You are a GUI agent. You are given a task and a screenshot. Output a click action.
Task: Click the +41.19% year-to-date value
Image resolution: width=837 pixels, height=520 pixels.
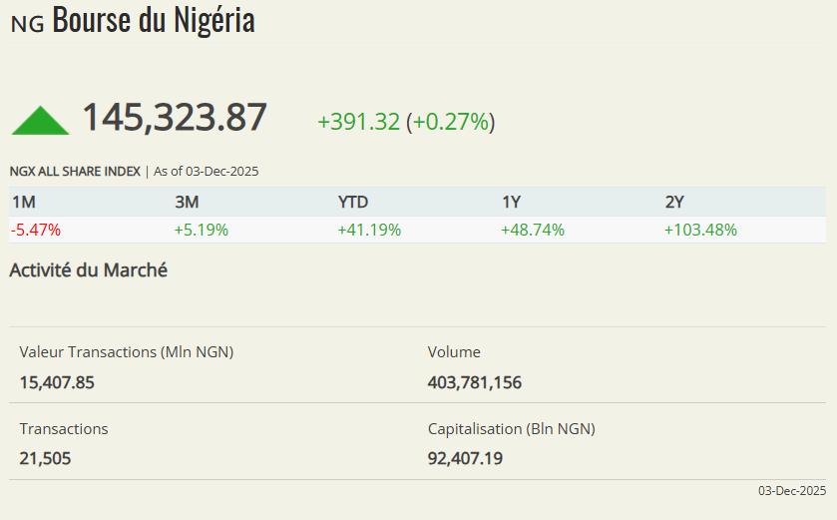[x=369, y=230]
